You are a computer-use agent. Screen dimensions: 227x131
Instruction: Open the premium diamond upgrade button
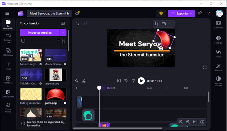click(x=161, y=13)
